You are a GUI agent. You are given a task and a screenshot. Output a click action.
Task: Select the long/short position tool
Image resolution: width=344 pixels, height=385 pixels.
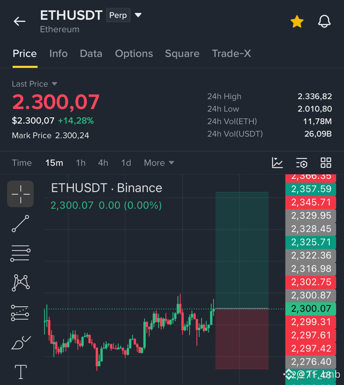click(x=20, y=313)
